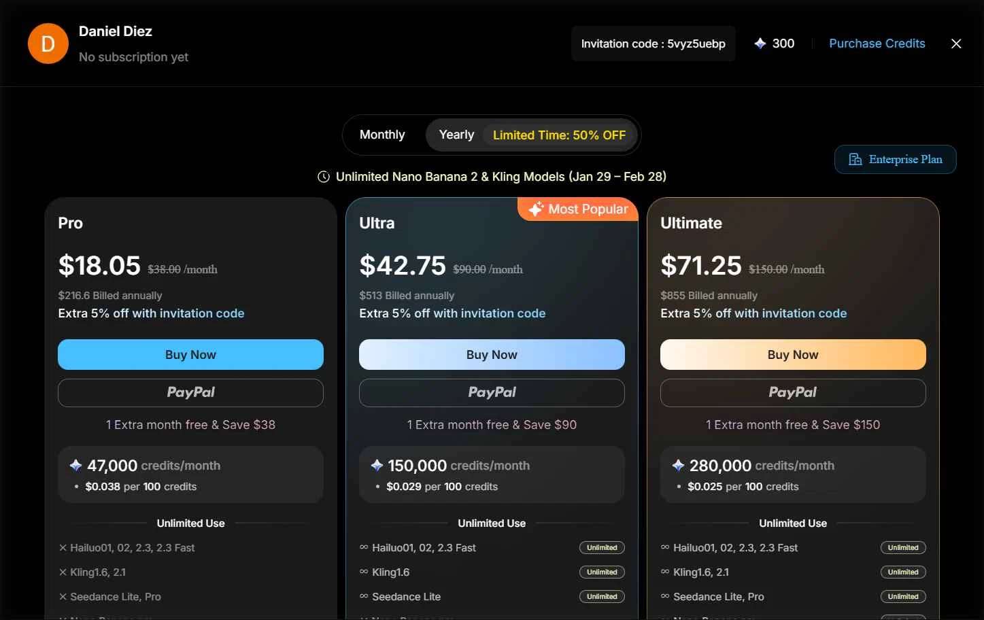The image size is (984, 620).
Task: Click the infinity icon beside Ultra Hailuo01, 02, 2.3 Fast
Action: point(364,547)
